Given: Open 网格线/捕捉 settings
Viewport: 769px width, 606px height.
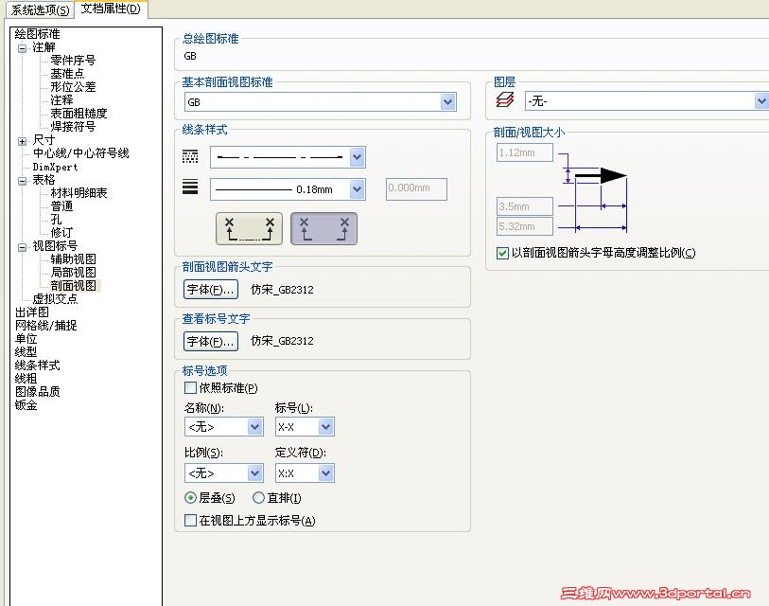Looking at the screenshot, I should tap(45, 326).
